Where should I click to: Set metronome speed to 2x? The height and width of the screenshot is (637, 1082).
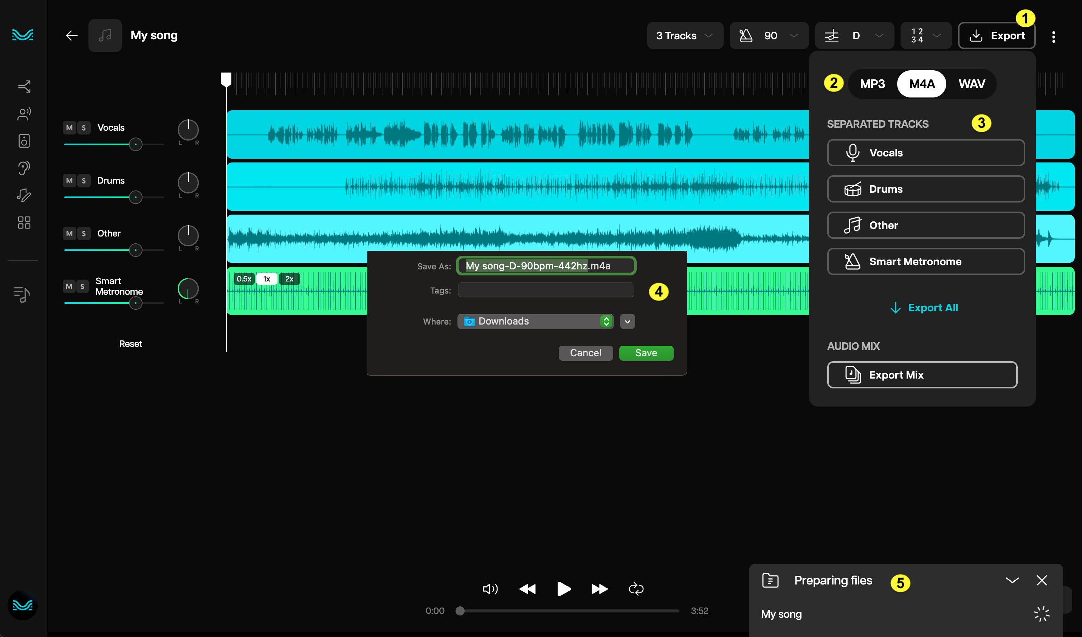tap(290, 279)
